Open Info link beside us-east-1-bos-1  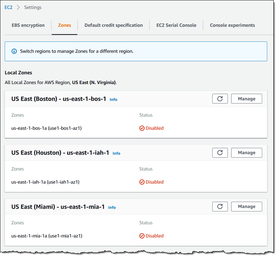click(113, 99)
